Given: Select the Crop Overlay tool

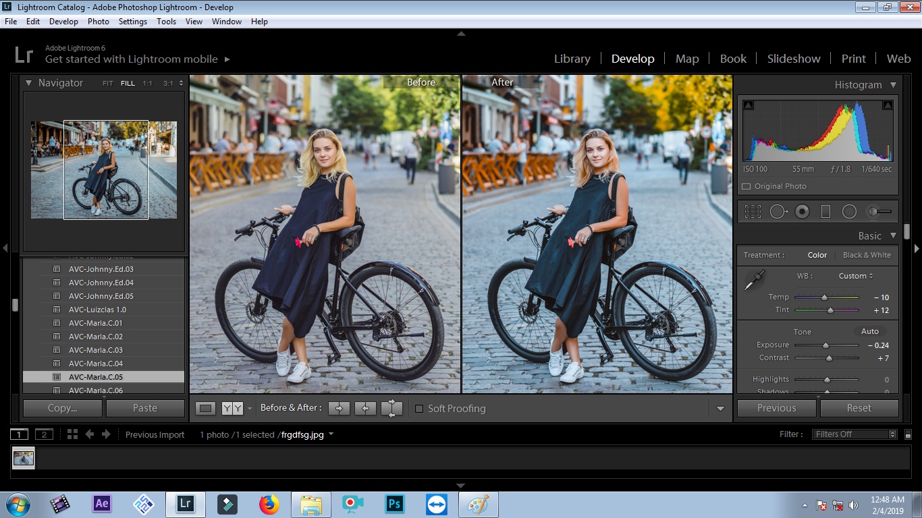Looking at the screenshot, I should click(x=753, y=212).
